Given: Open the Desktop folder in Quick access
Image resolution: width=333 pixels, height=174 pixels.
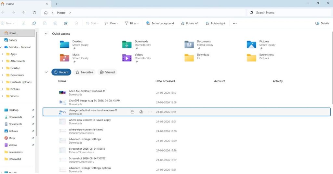Looking at the screenshot, I should click(x=74, y=45).
